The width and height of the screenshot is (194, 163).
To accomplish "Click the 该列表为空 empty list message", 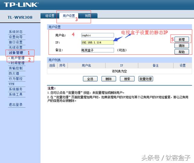I will [x=119, y=71].
